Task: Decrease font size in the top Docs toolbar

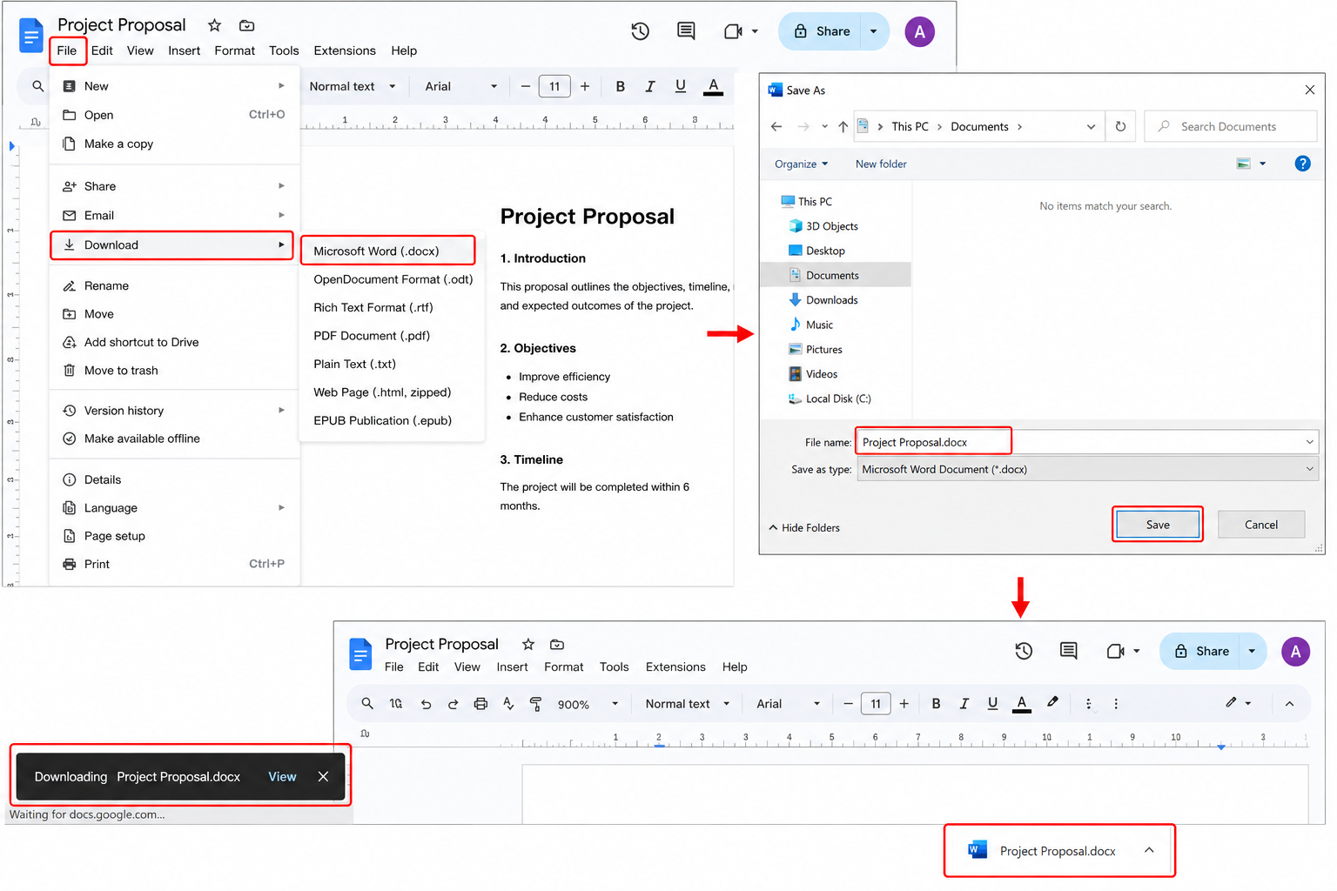Action: pyautogui.click(x=525, y=86)
